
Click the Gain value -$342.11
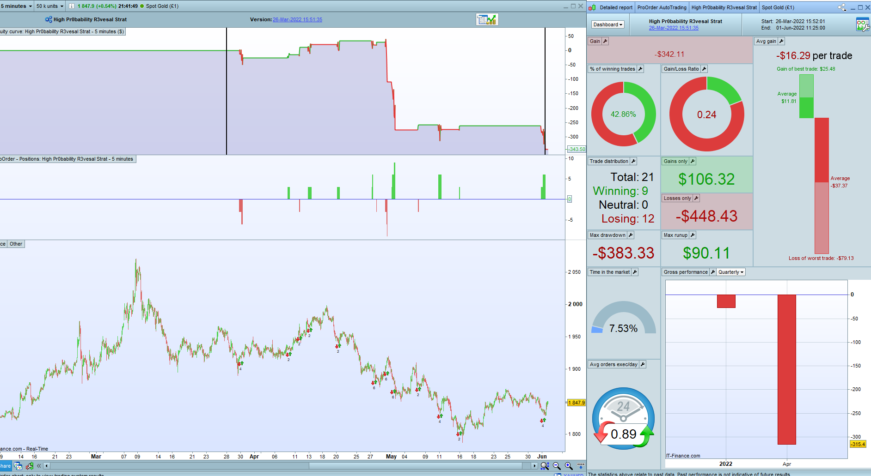click(x=669, y=54)
